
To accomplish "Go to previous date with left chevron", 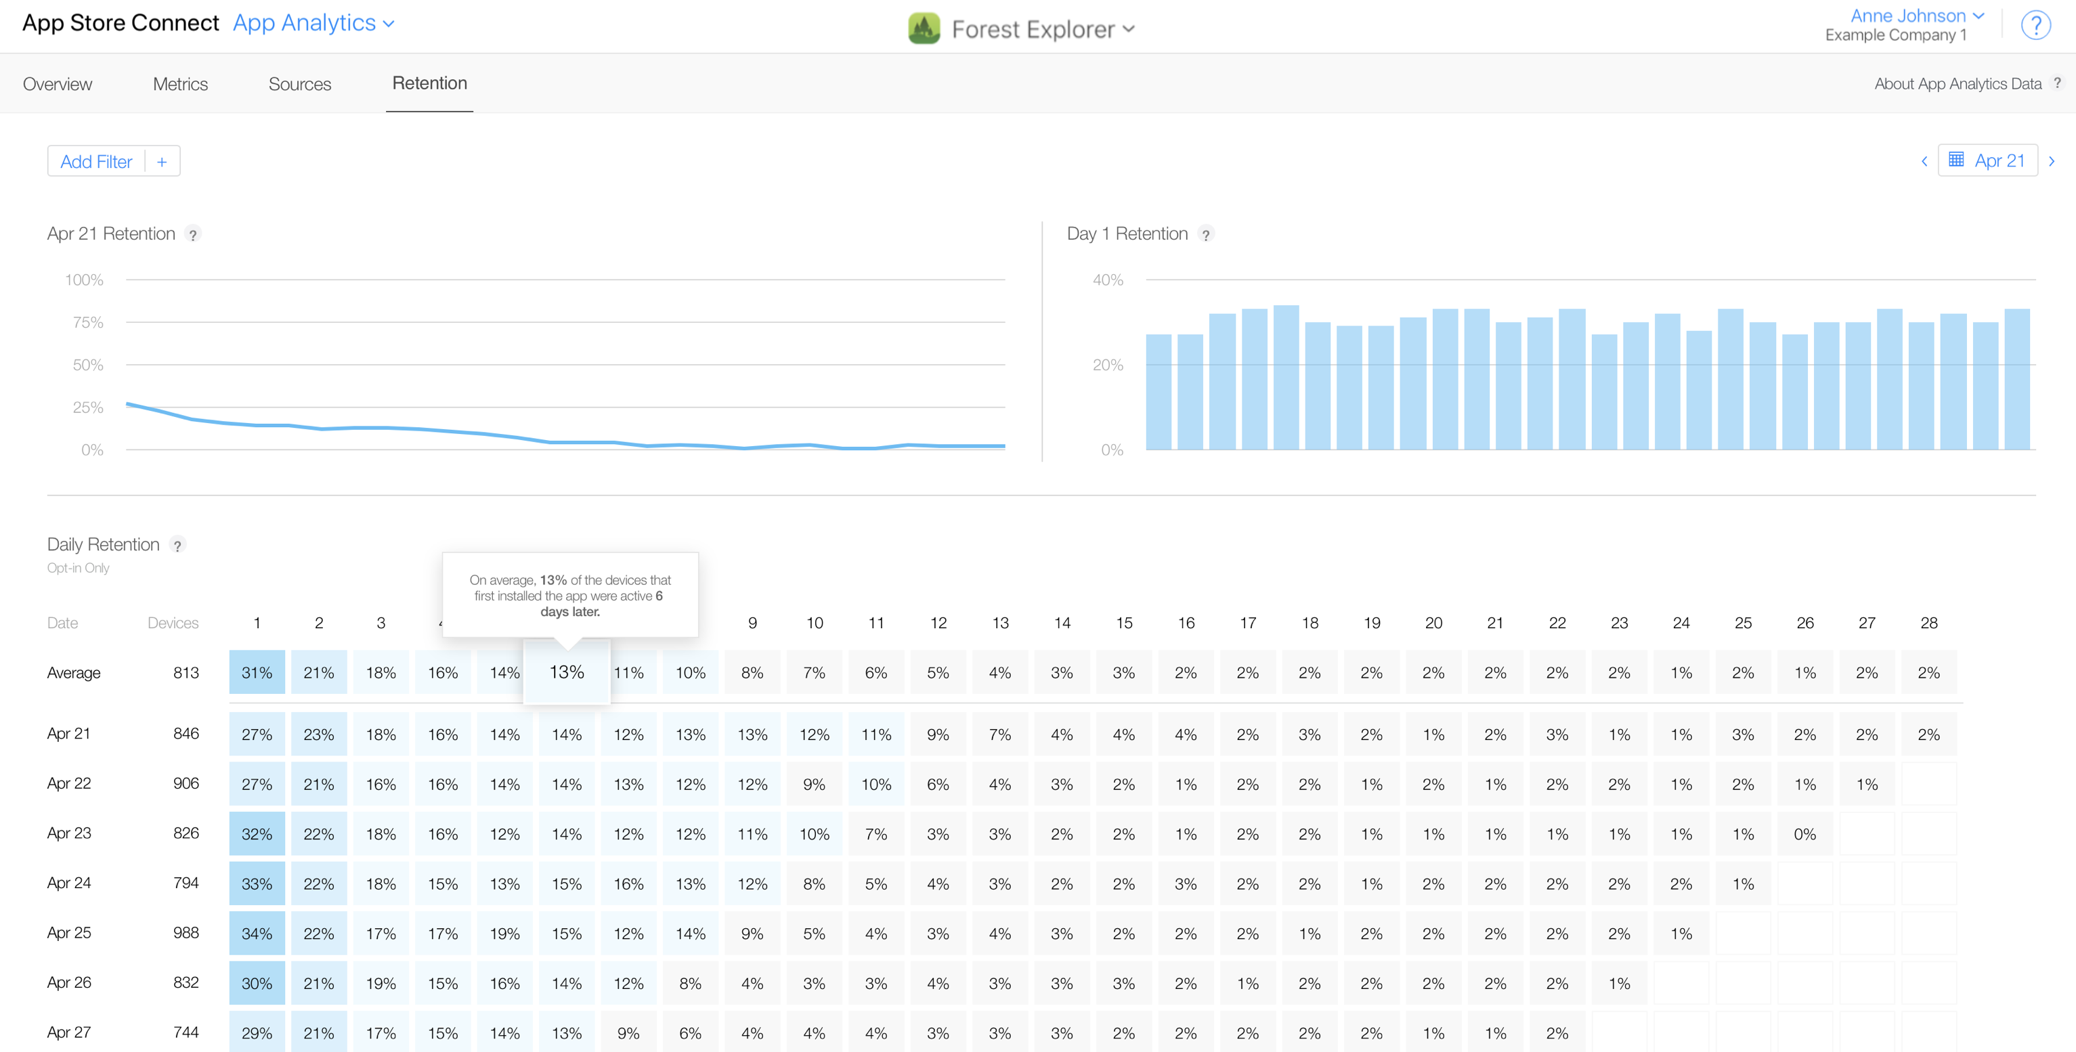I will pos(1924,161).
